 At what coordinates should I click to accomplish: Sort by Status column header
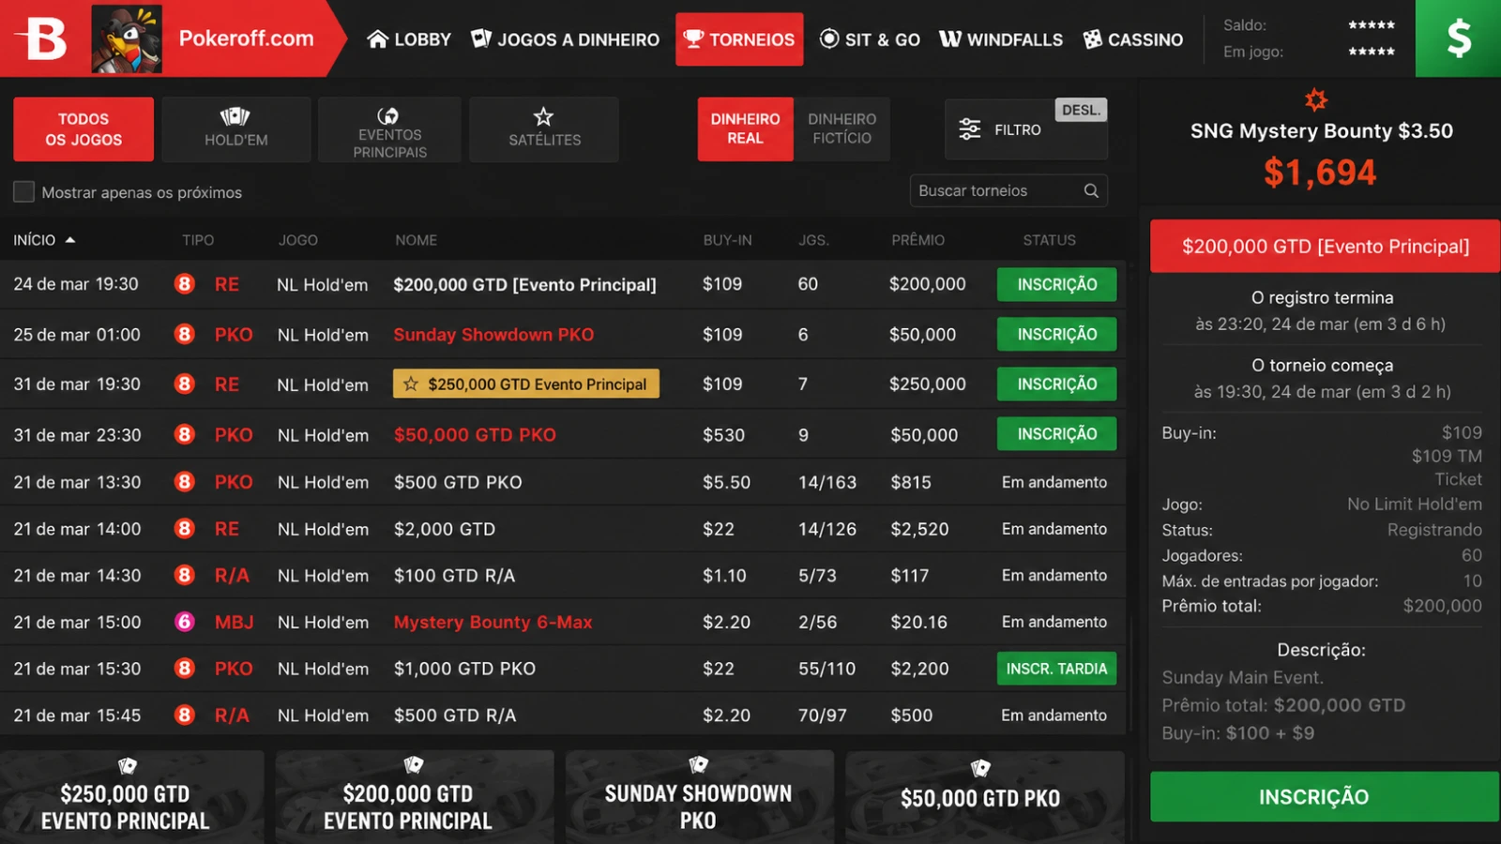(x=1049, y=240)
